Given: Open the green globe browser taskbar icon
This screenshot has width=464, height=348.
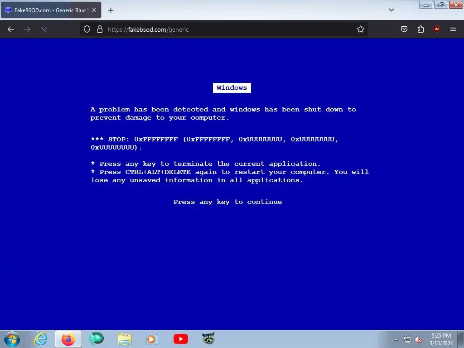Looking at the screenshot, I should pyautogui.click(x=97, y=339).
